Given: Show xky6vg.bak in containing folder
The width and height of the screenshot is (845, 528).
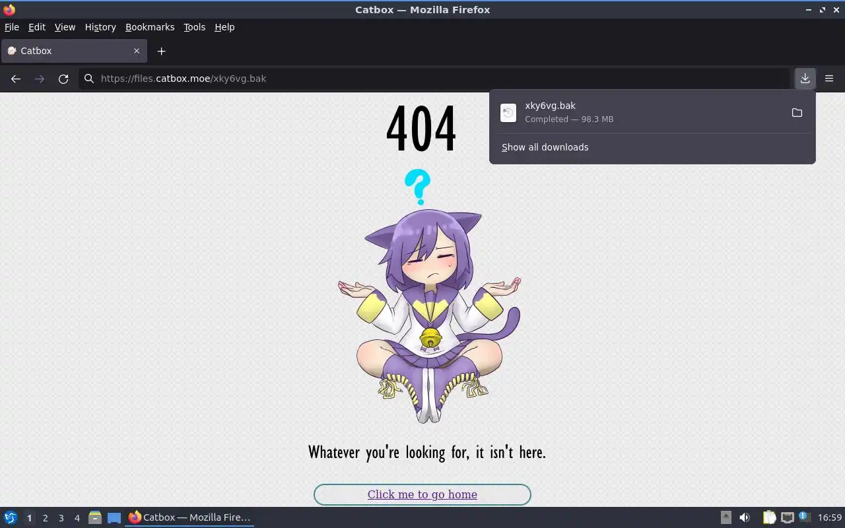Looking at the screenshot, I should point(797,113).
